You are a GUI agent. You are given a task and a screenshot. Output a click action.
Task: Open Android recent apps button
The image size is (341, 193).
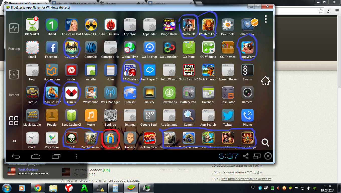pyautogui.click(x=56, y=156)
